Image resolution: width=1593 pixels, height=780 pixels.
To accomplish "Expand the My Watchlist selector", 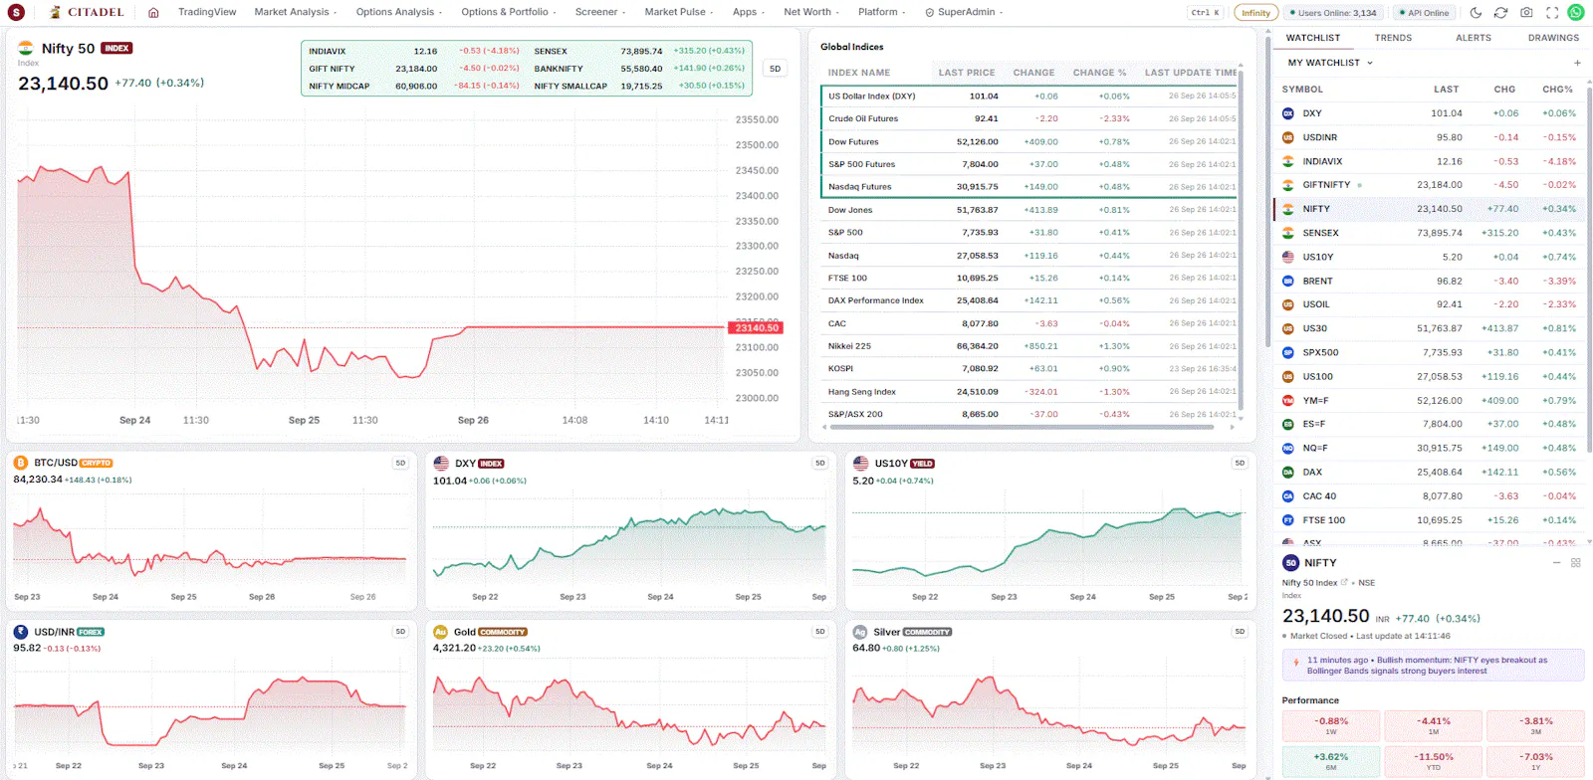I will click(x=1330, y=63).
